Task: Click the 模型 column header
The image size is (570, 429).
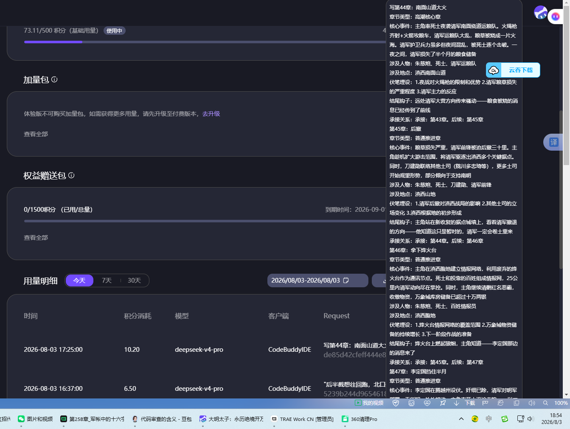Action: [182, 316]
